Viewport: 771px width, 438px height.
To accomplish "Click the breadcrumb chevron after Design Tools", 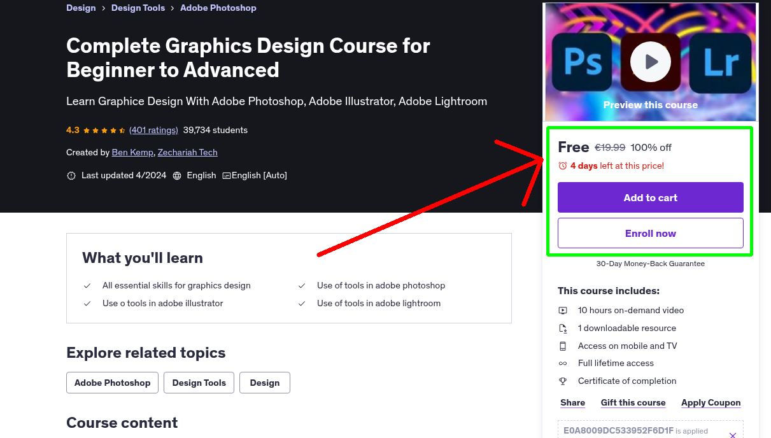I will point(173,8).
